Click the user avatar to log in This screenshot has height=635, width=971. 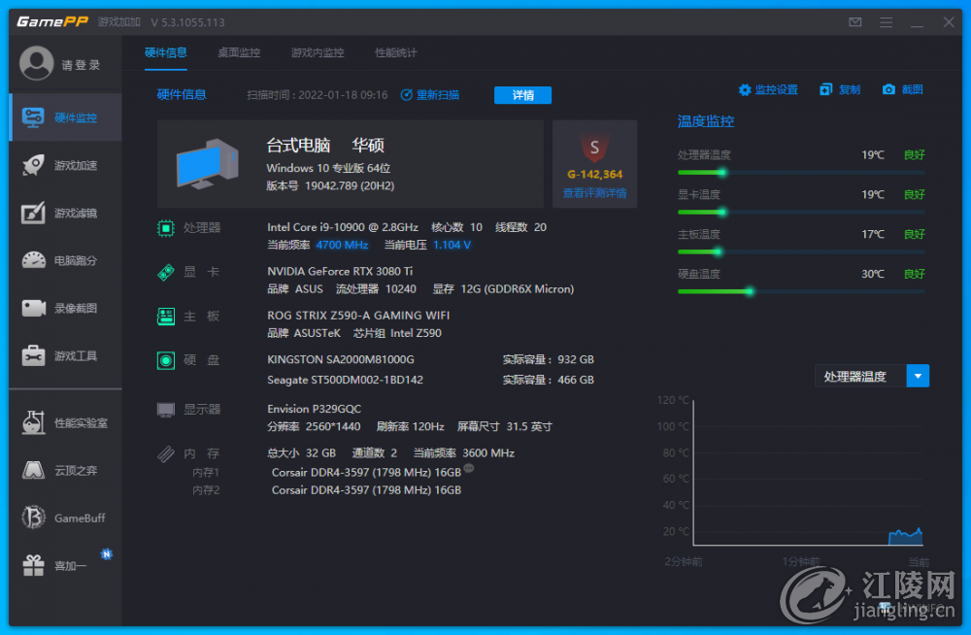point(37,63)
